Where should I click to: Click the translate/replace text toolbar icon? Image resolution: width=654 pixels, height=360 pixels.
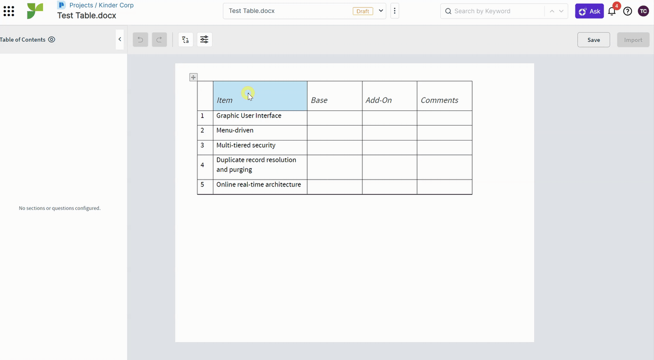pyautogui.click(x=185, y=39)
